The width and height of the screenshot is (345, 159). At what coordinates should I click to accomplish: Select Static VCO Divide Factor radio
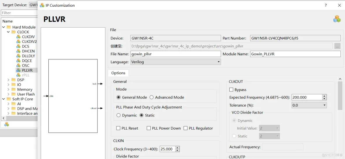[234, 136]
